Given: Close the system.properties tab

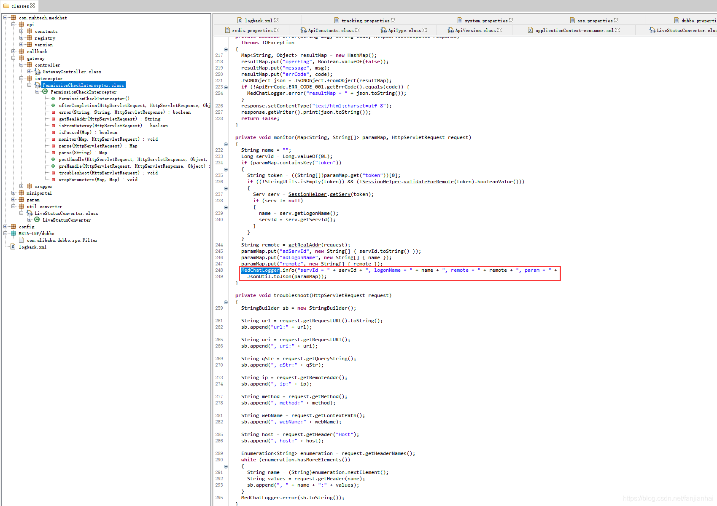Looking at the screenshot, I should click(x=511, y=20).
